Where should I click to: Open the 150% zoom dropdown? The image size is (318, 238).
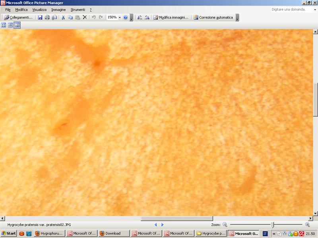(x=120, y=17)
